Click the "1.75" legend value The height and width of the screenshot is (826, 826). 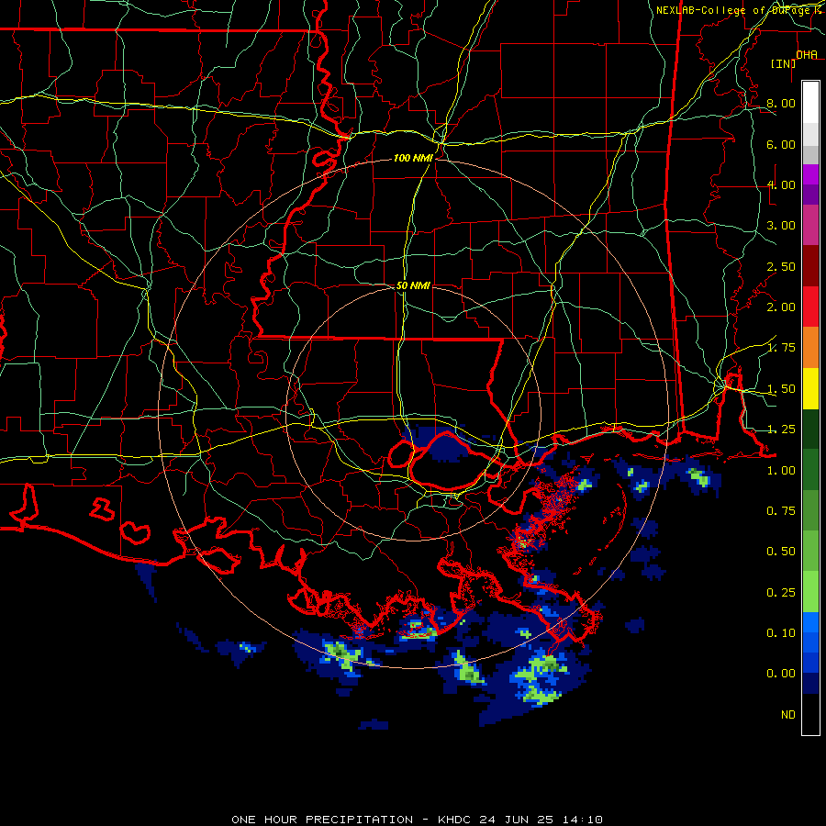click(781, 348)
